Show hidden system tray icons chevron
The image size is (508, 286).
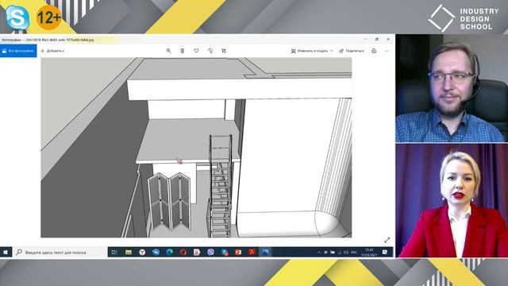tap(319, 253)
